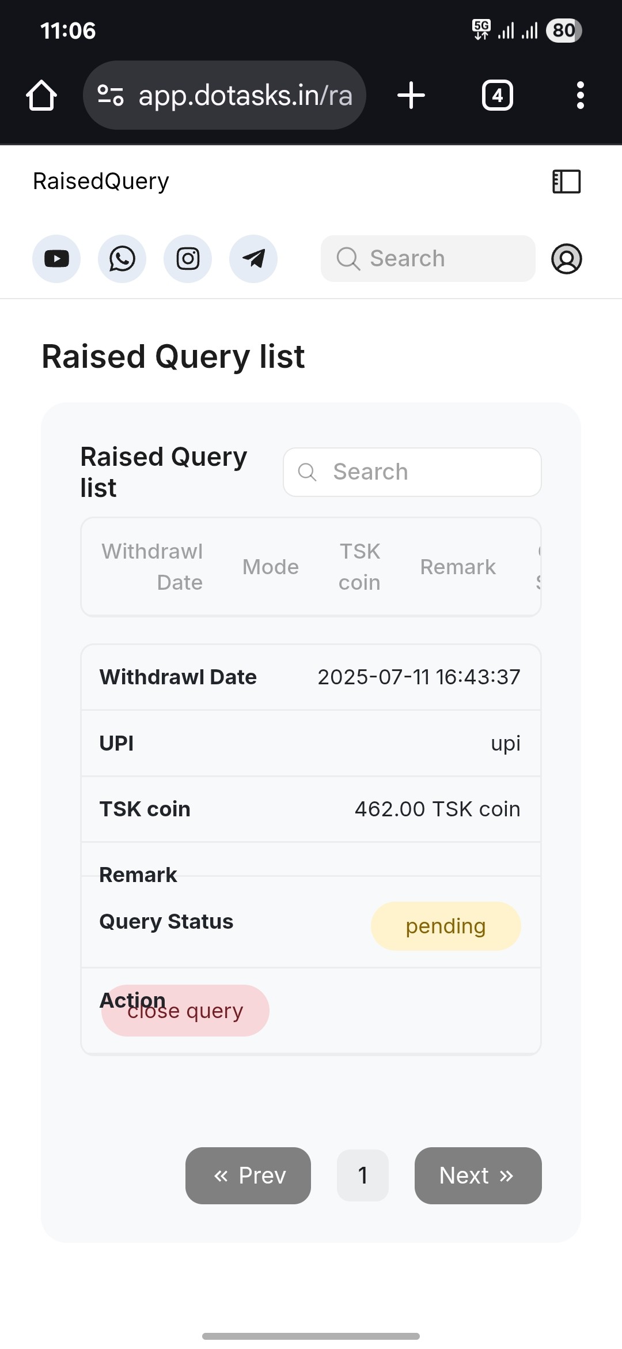Show open browser tabs switcher
The width and height of the screenshot is (622, 1349).
coord(498,95)
